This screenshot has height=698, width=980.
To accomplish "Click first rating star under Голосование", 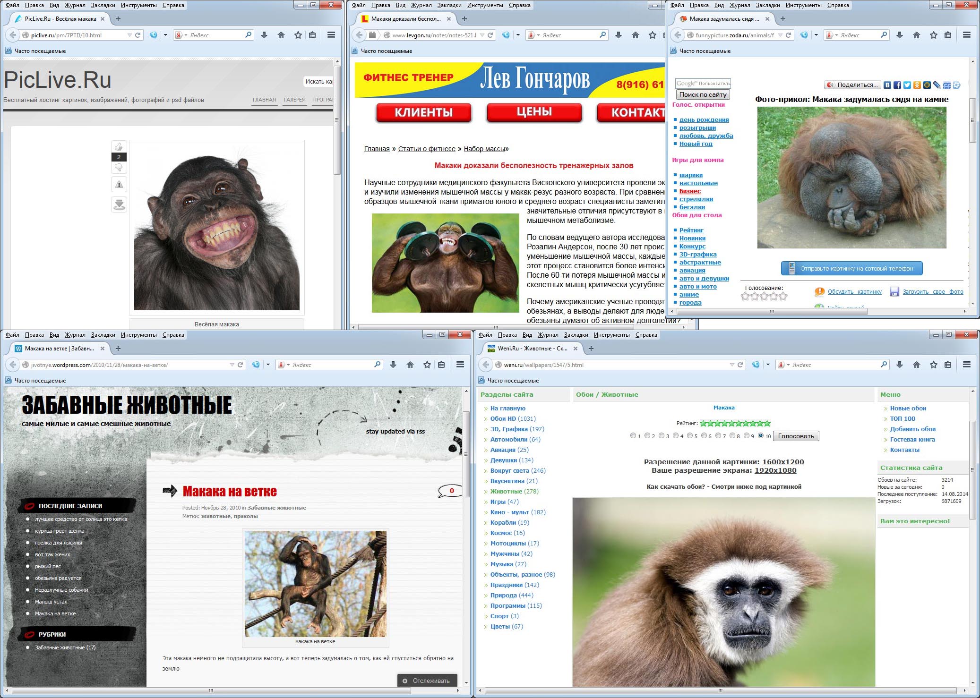I will click(745, 297).
